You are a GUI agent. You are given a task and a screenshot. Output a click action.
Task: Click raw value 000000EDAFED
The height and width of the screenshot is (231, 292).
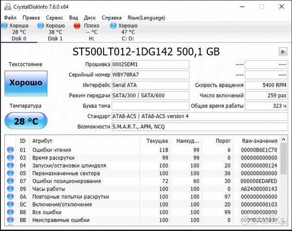tap(259, 181)
